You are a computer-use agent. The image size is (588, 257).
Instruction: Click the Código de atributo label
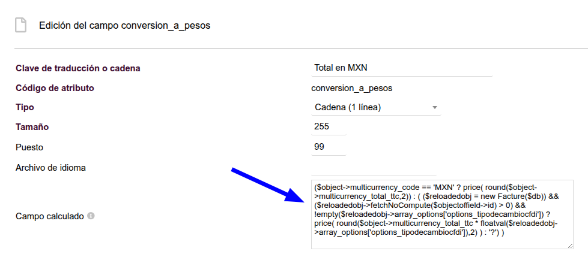point(55,88)
